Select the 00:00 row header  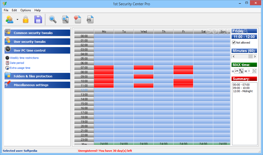click(84, 36)
